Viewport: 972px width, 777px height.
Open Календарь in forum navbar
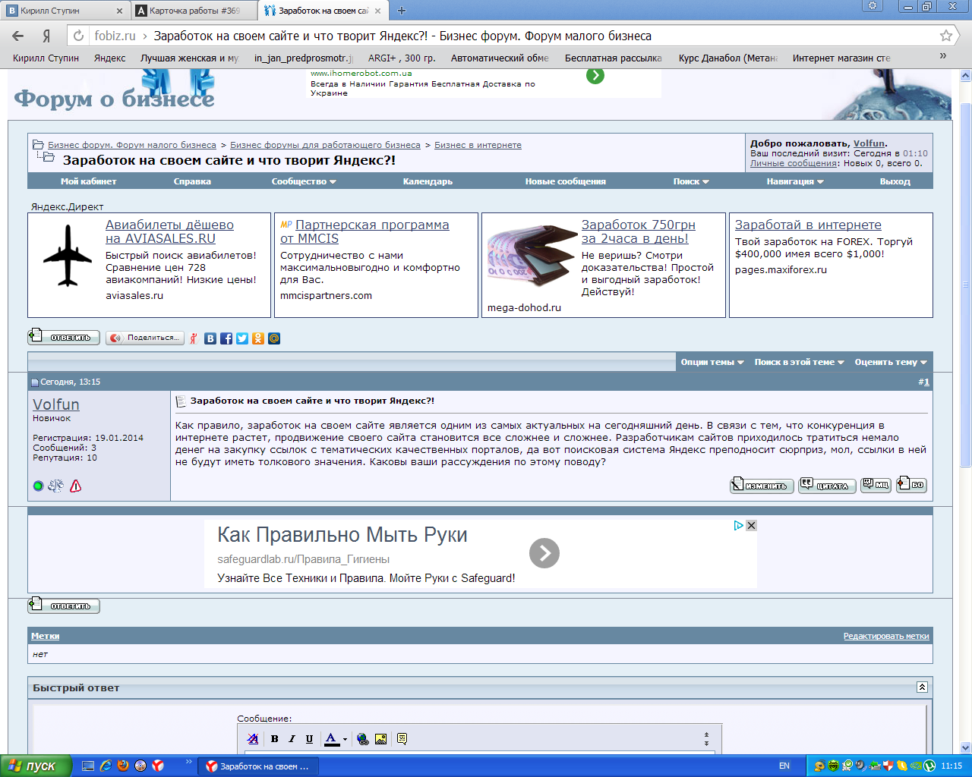pyautogui.click(x=428, y=181)
